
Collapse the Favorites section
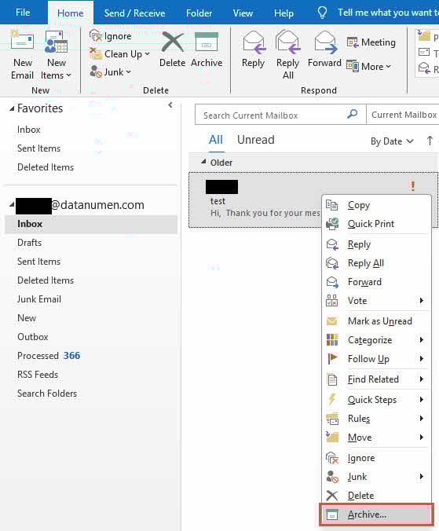click(x=12, y=108)
